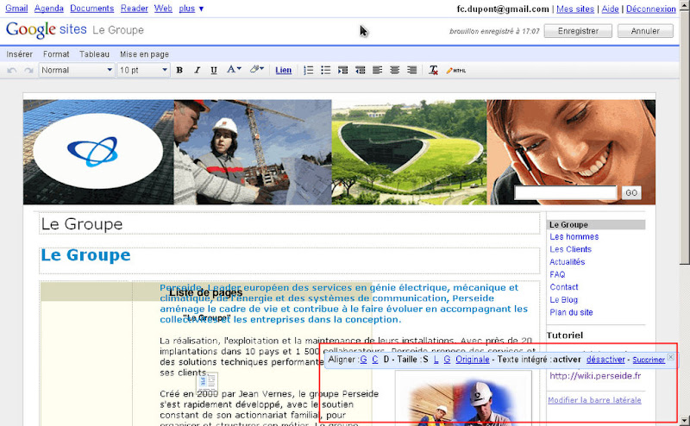Viewport: 690px width, 426px height.
Task: Click the Aligner 'C' center link
Action: (375, 360)
